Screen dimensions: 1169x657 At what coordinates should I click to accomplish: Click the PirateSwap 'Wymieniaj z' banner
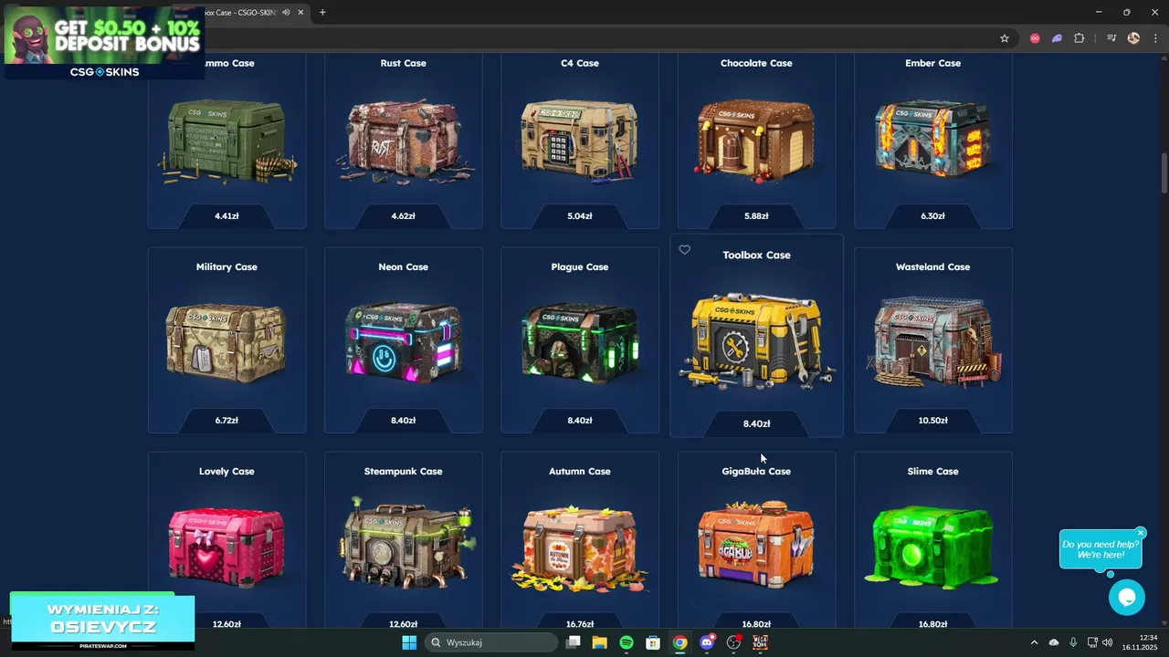(102, 621)
